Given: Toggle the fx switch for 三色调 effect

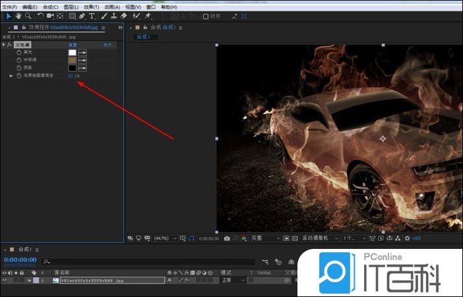Looking at the screenshot, I should coord(10,44).
